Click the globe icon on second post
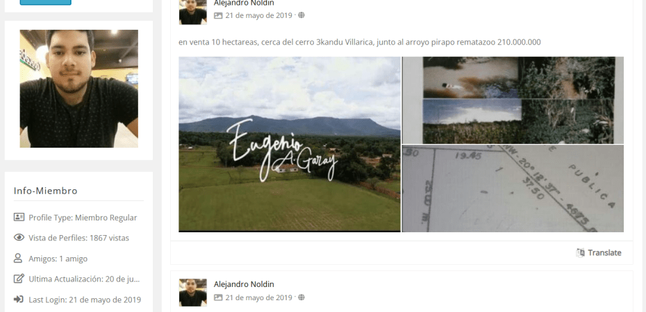This screenshot has height=312, width=646. pos(301,297)
